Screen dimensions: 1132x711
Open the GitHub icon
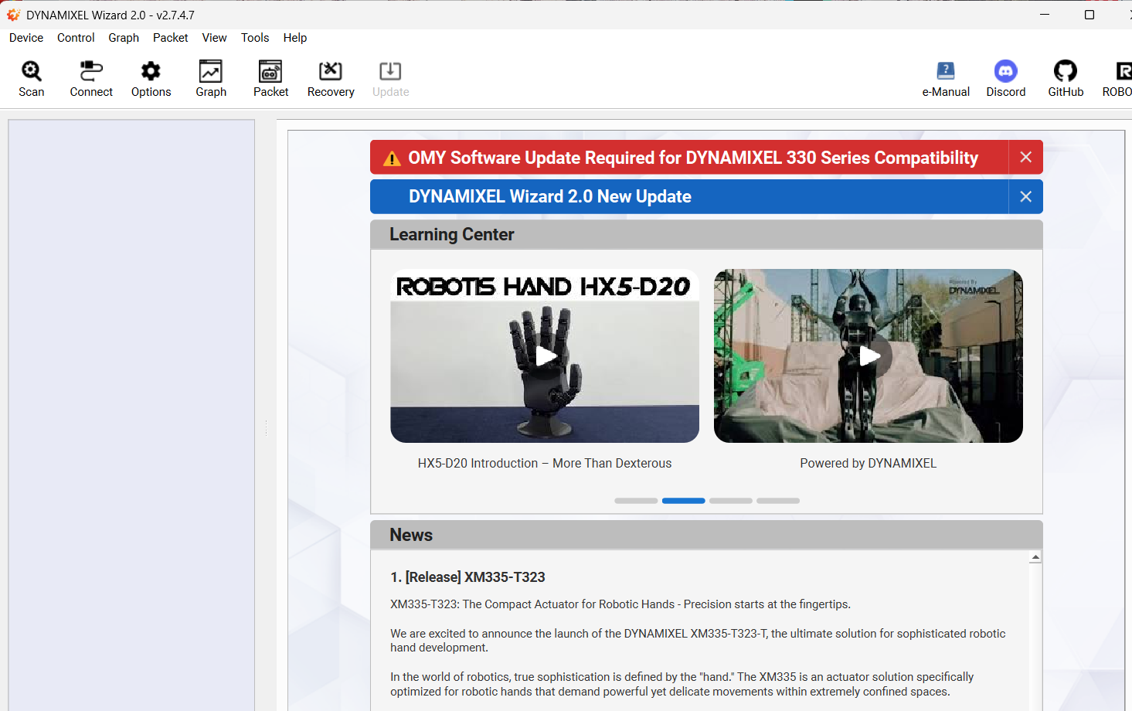(x=1066, y=71)
